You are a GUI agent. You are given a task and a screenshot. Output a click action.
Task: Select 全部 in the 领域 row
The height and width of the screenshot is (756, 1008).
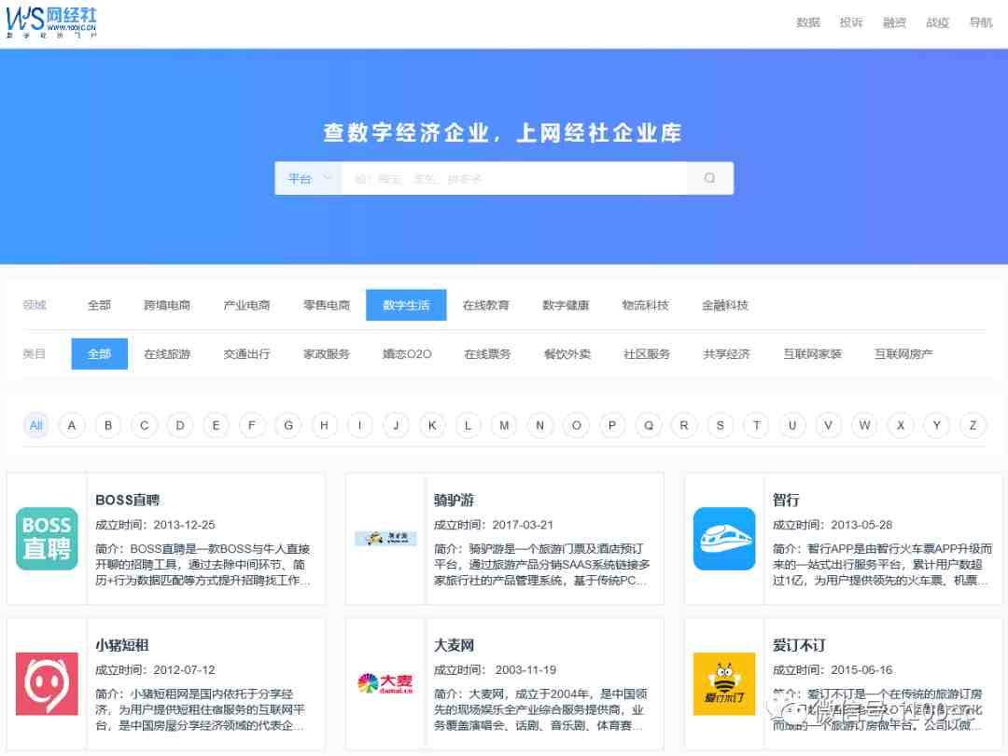[99, 305]
